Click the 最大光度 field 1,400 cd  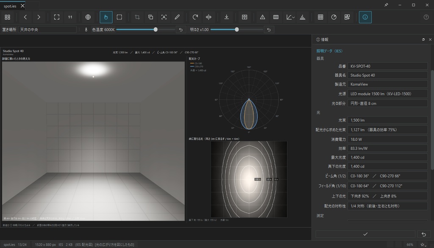(x=387, y=157)
